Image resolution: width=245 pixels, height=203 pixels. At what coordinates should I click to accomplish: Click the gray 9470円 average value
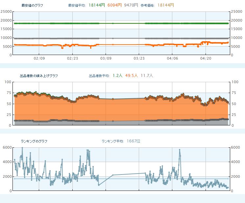(131, 5)
